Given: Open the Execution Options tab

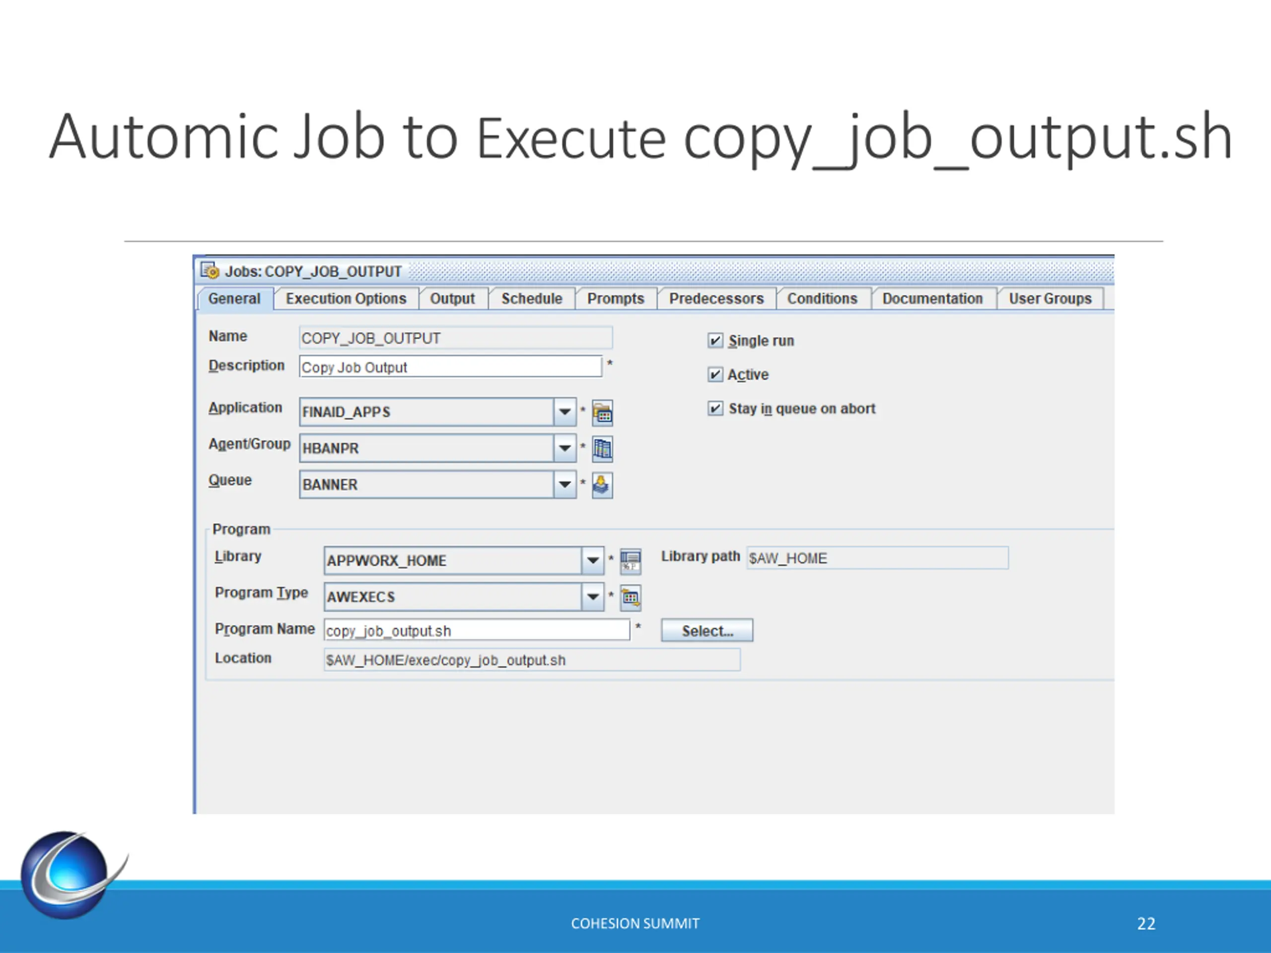Looking at the screenshot, I should [346, 299].
